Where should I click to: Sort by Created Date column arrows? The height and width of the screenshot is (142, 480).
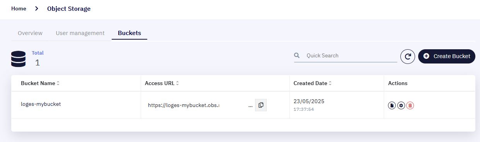[x=330, y=84]
